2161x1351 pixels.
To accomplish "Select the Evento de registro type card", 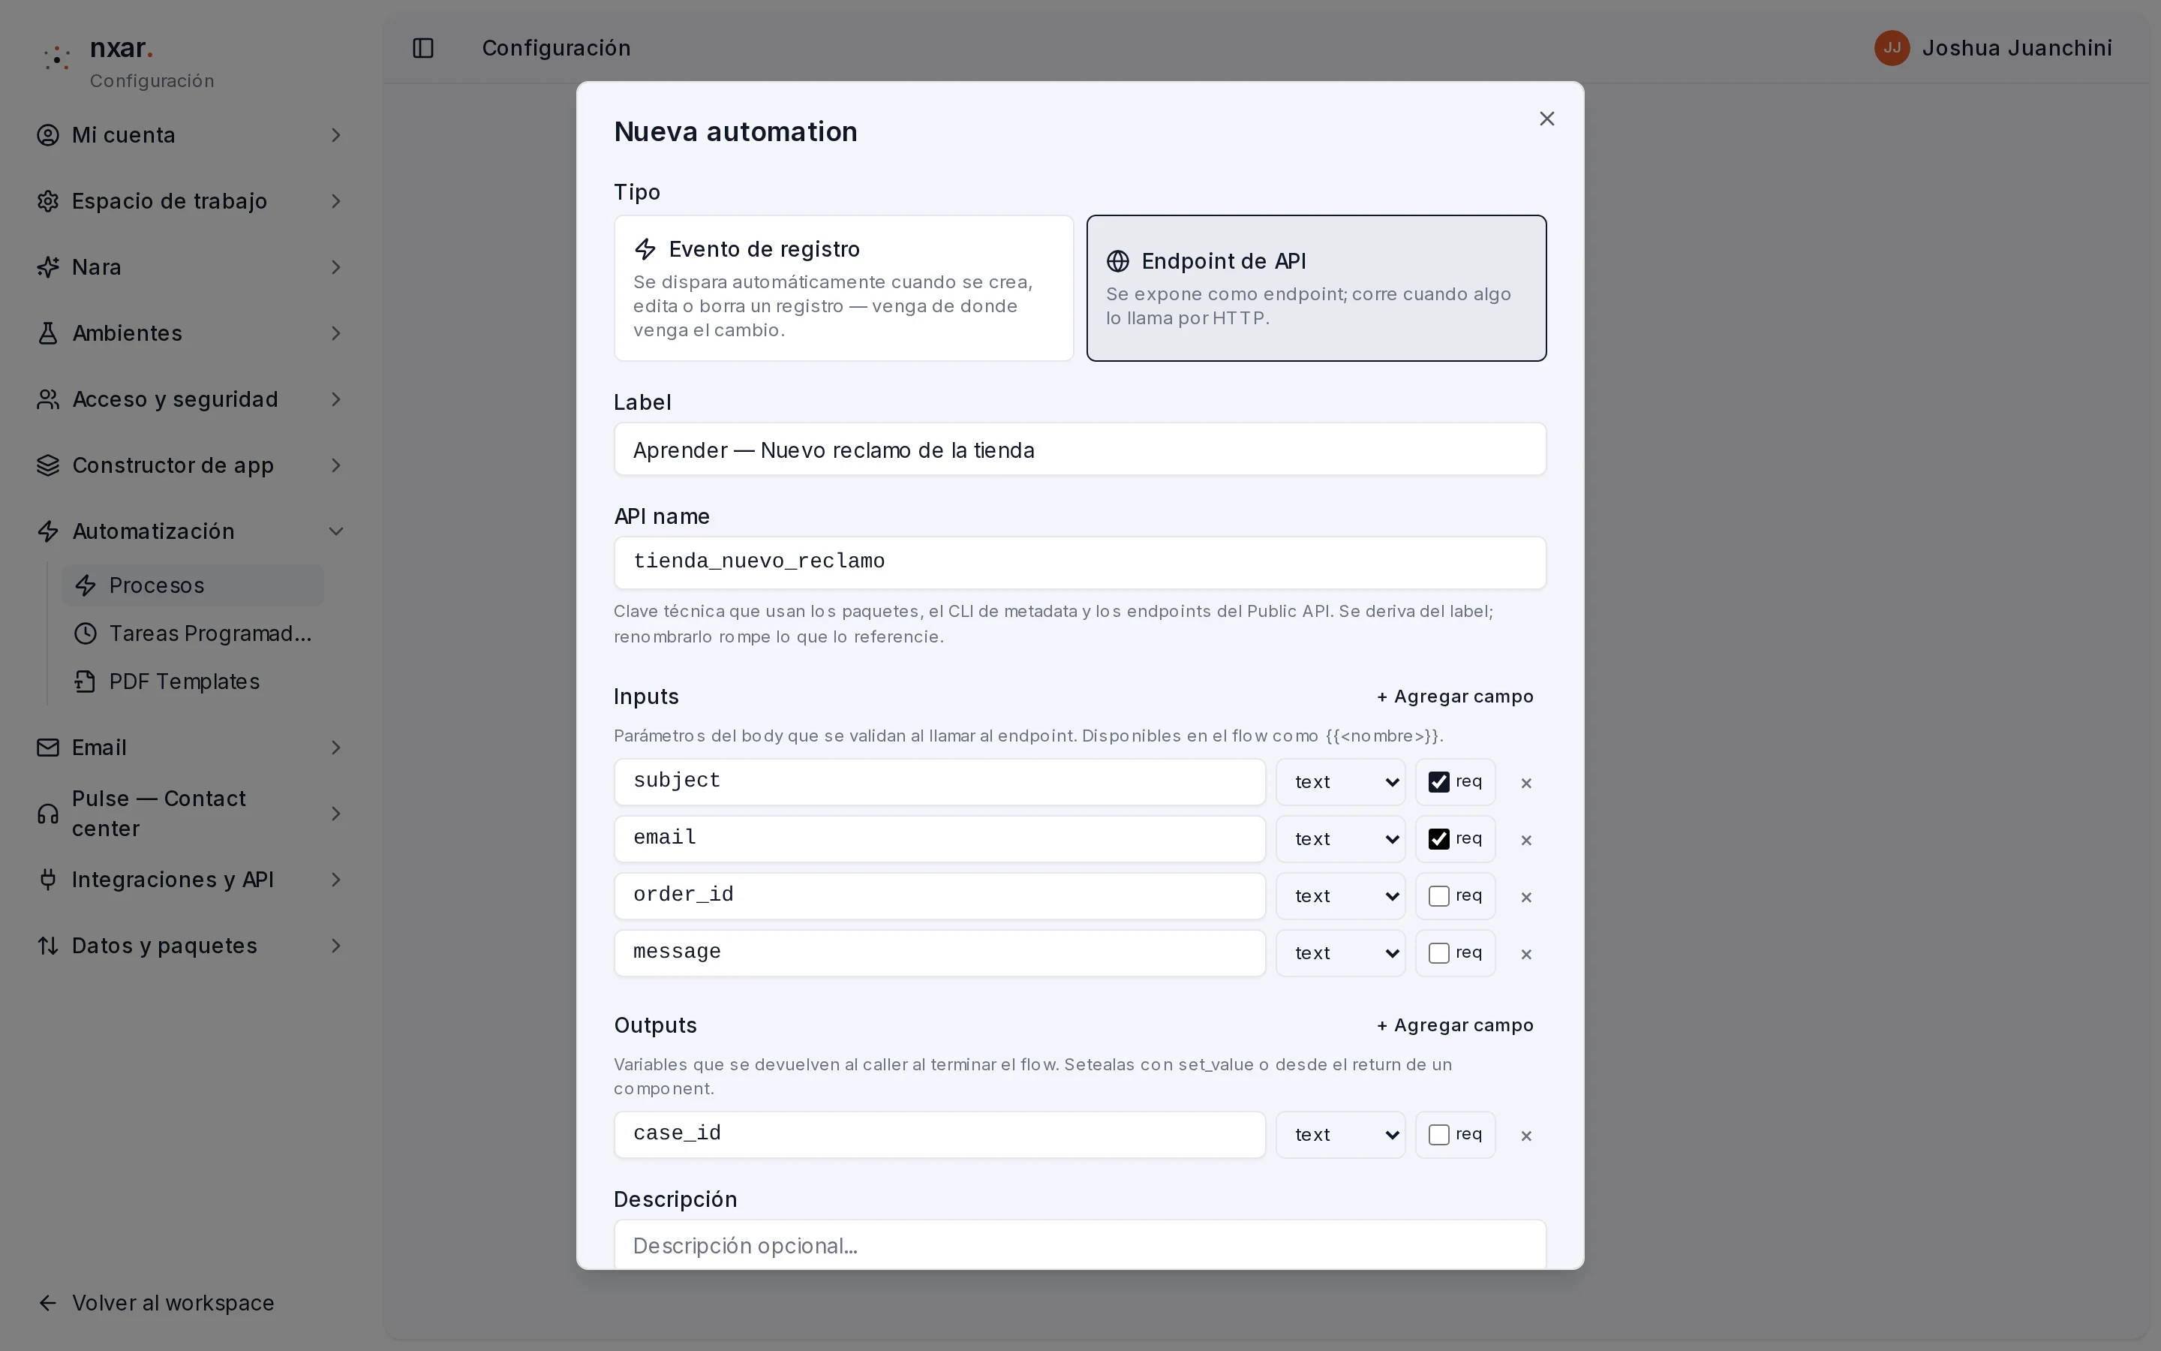I will pyautogui.click(x=844, y=289).
